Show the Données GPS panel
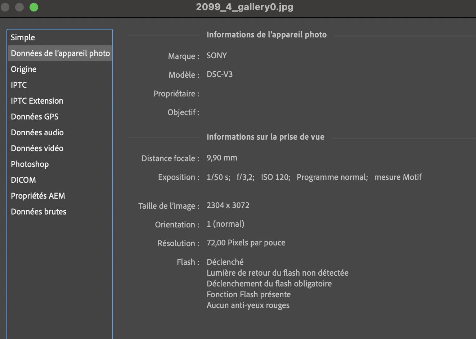 pyautogui.click(x=35, y=117)
